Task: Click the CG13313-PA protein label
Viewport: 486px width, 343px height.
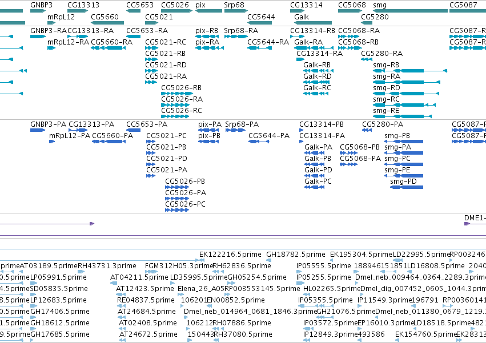Action: (x=91, y=124)
